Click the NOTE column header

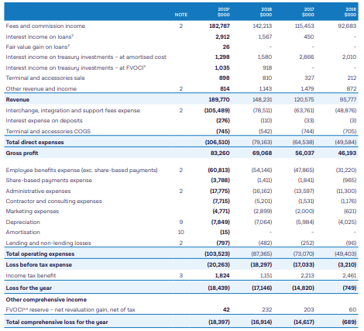[x=181, y=15]
